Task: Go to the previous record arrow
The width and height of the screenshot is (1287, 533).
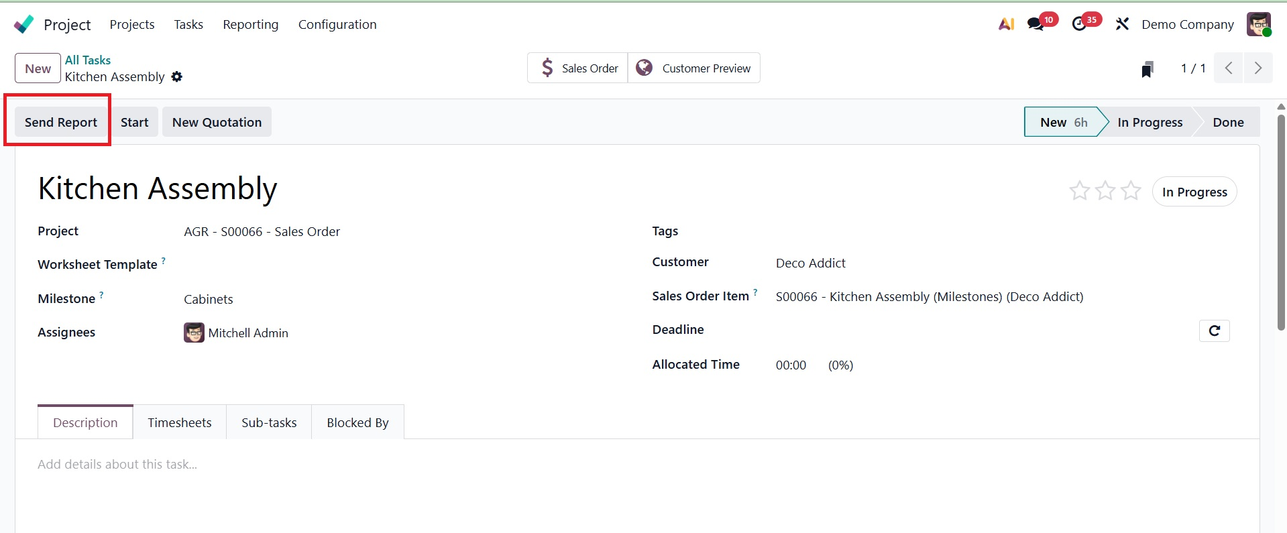Action: click(1229, 68)
